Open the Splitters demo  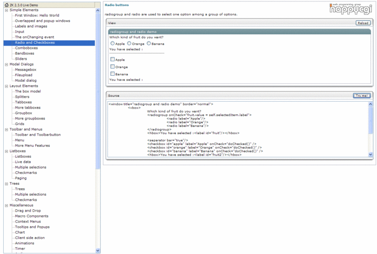22,97
